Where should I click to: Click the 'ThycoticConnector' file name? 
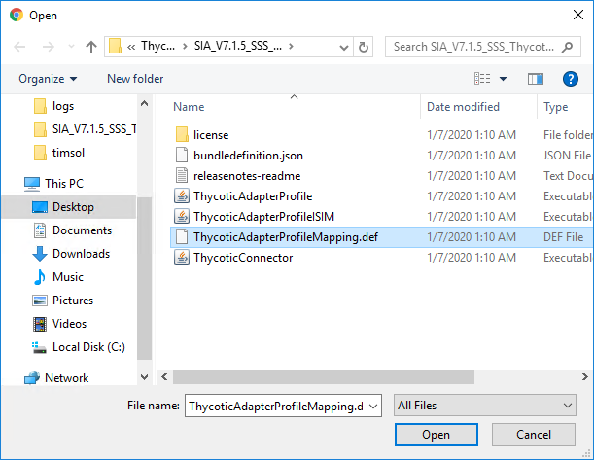[243, 258]
